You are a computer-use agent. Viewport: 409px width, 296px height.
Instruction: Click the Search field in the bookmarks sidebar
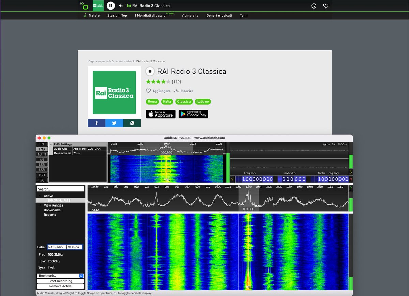coord(60,189)
